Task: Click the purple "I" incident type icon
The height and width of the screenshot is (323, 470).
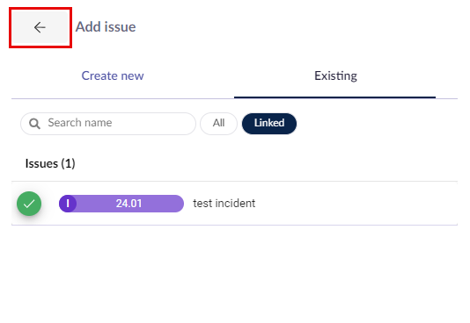Action: tap(68, 204)
